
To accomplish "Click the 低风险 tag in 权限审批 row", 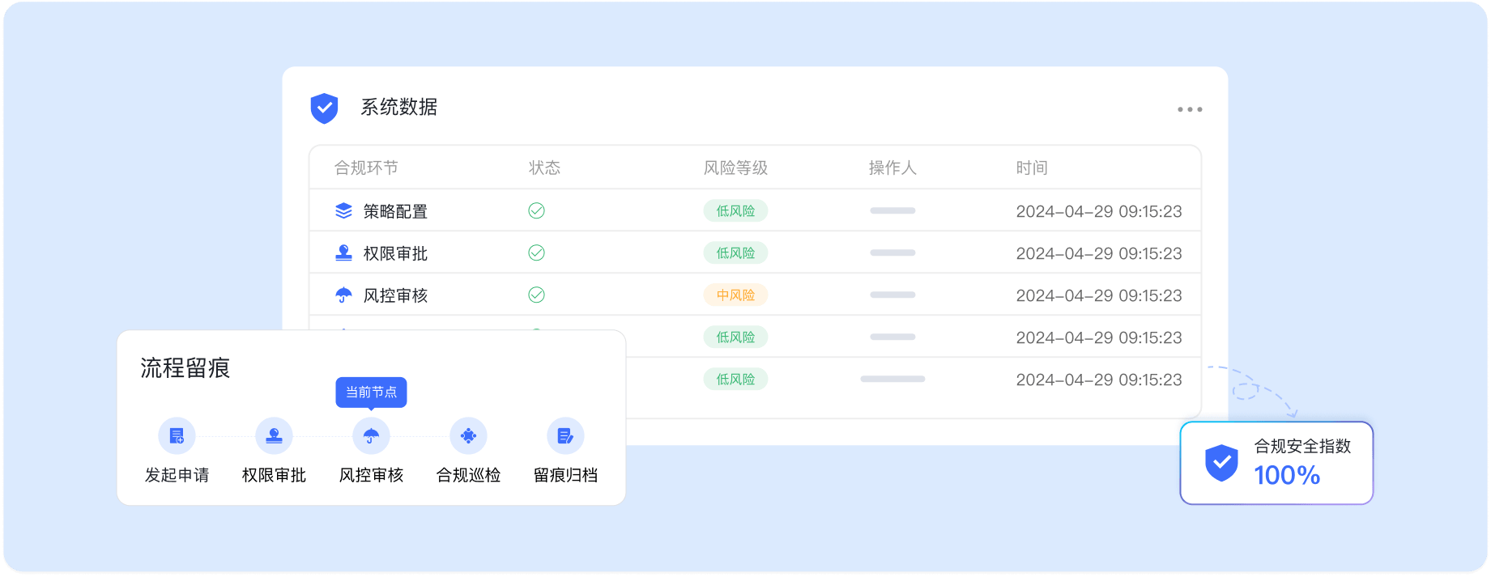I will pos(735,252).
